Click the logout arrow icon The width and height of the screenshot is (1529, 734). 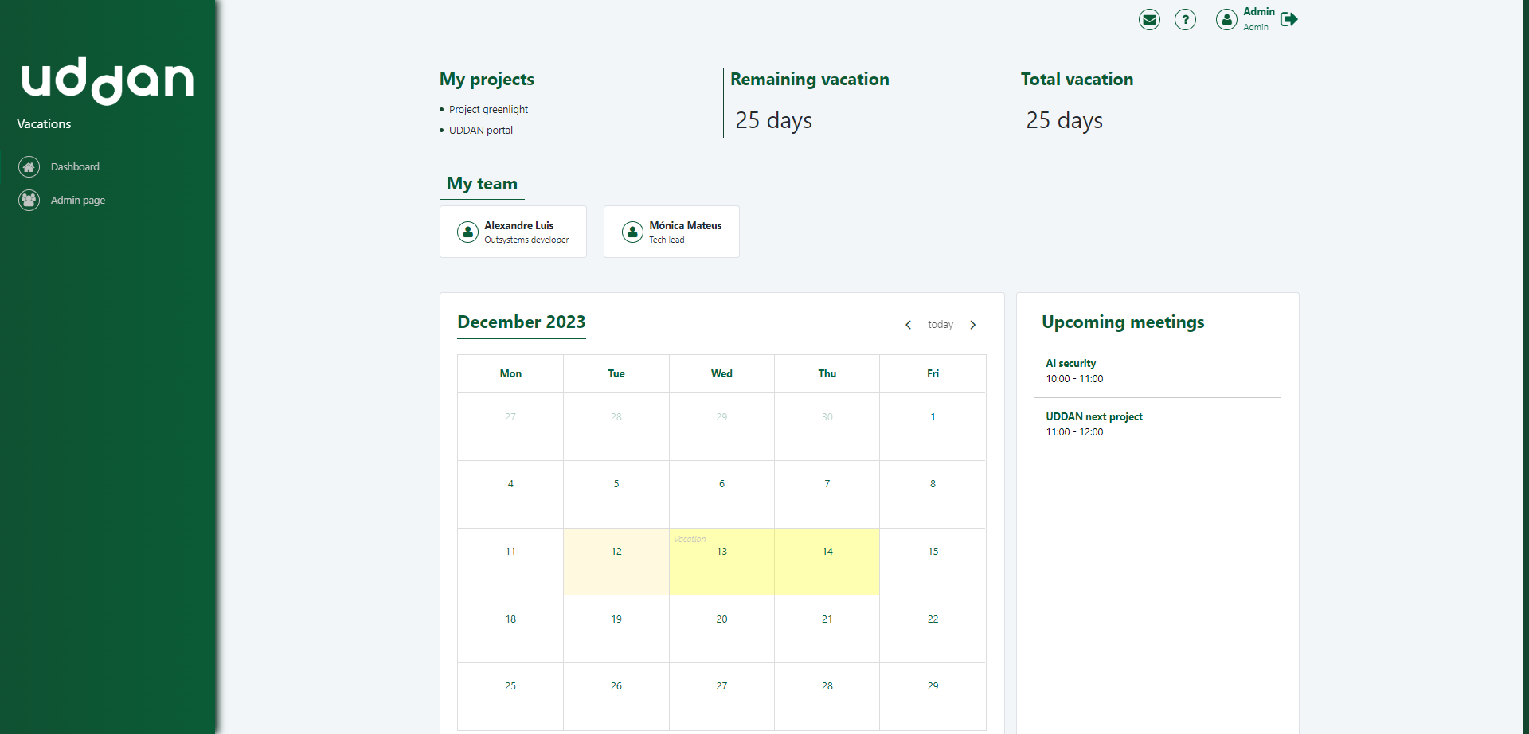pos(1289,19)
